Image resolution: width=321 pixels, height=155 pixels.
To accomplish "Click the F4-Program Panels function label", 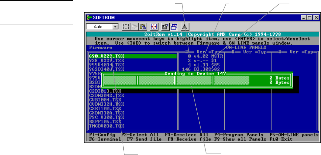I will tap(239, 135).
